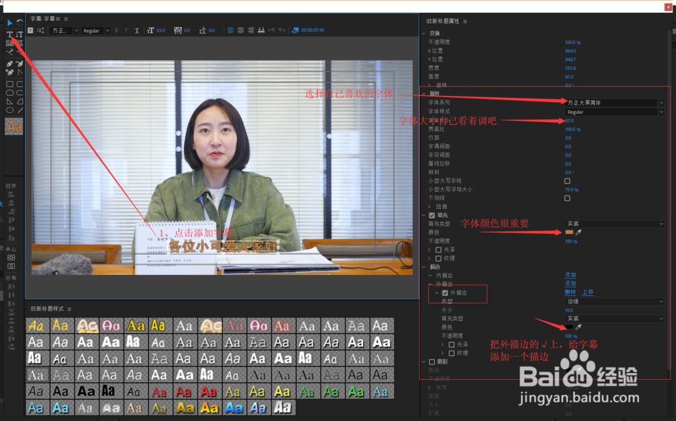
Task: Open Tab Stops icon
Action: (x=261, y=30)
